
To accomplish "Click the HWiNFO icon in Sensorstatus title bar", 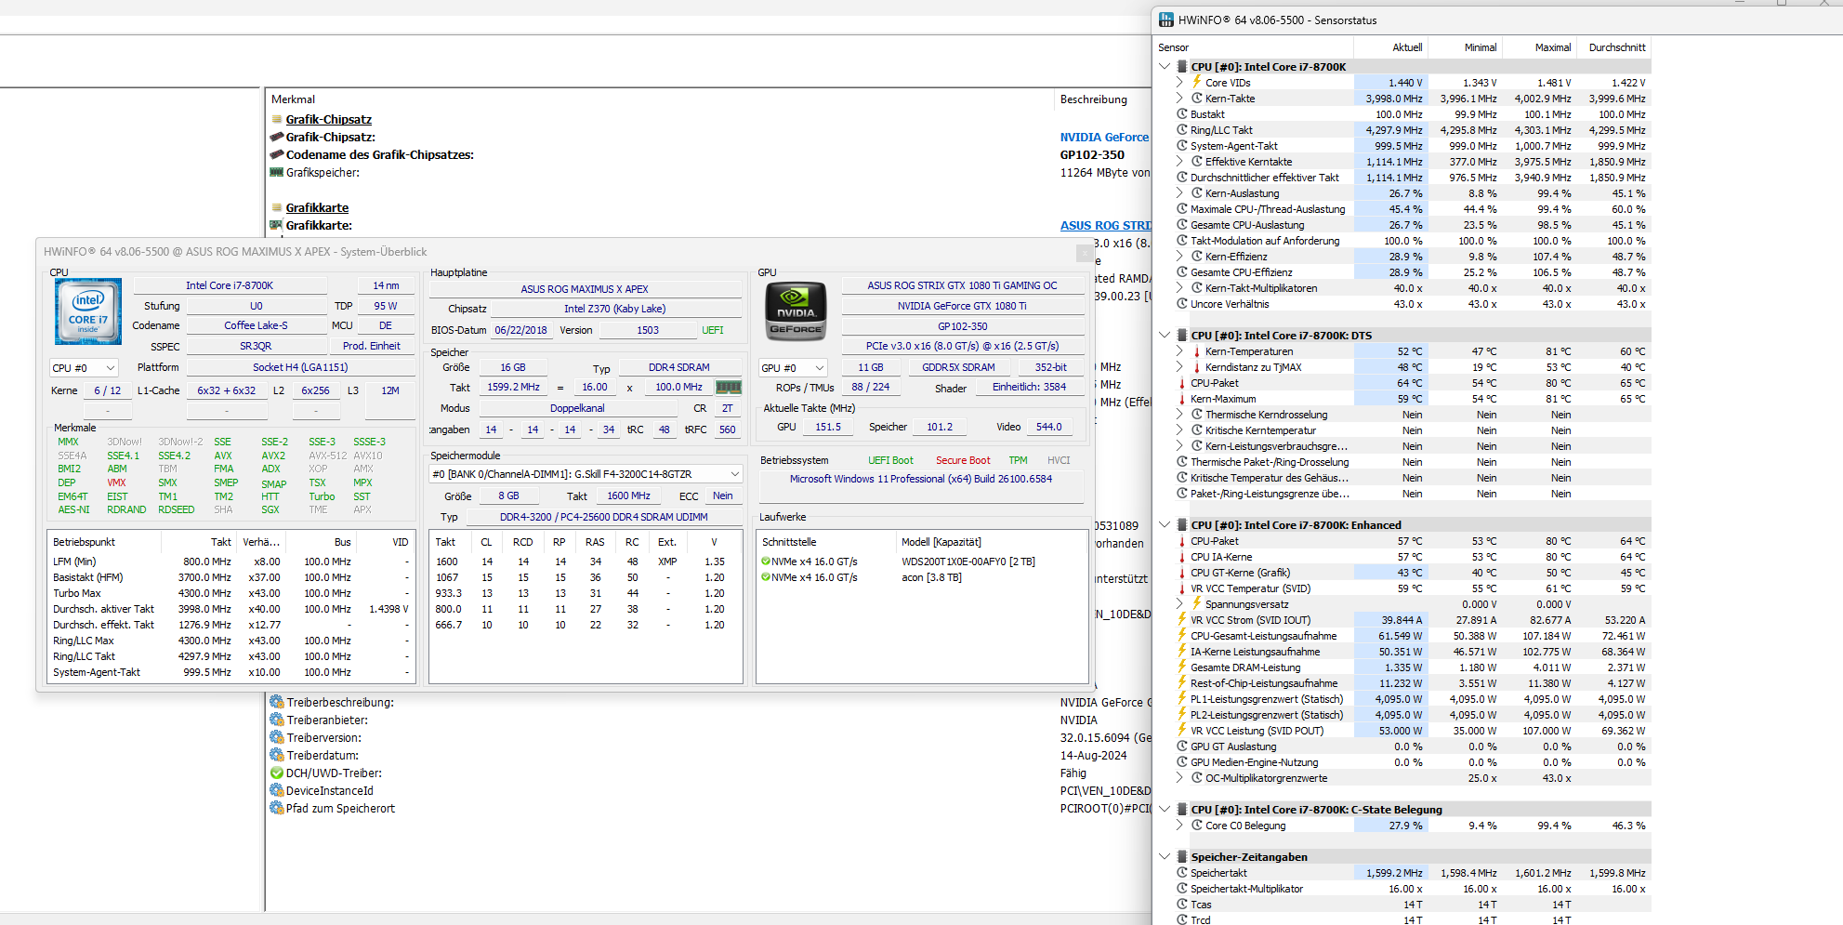I will (x=1166, y=20).
